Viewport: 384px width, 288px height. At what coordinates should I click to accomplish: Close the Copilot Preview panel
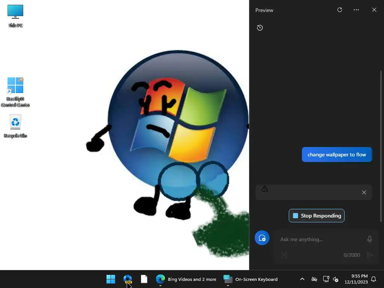coord(374,10)
